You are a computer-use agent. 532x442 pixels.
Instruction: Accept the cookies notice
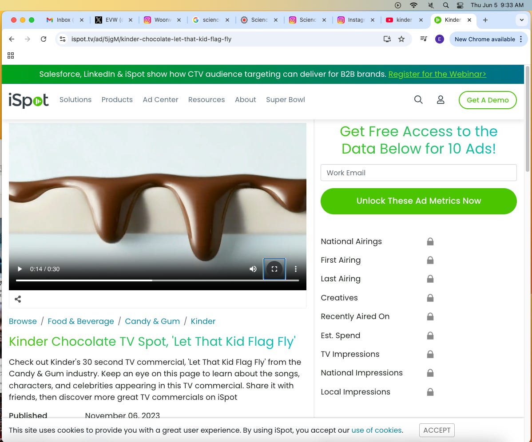click(437, 430)
